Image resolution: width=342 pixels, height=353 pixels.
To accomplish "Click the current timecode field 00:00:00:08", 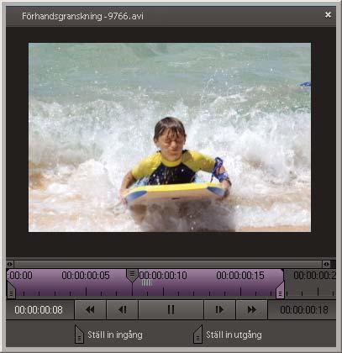I will (39, 310).
